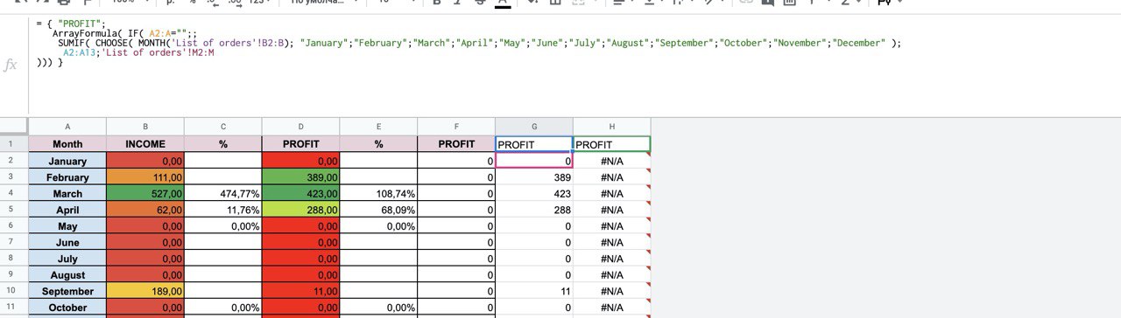Select the August month cell
Viewport: 1121px width, 318px height.
point(67,275)
